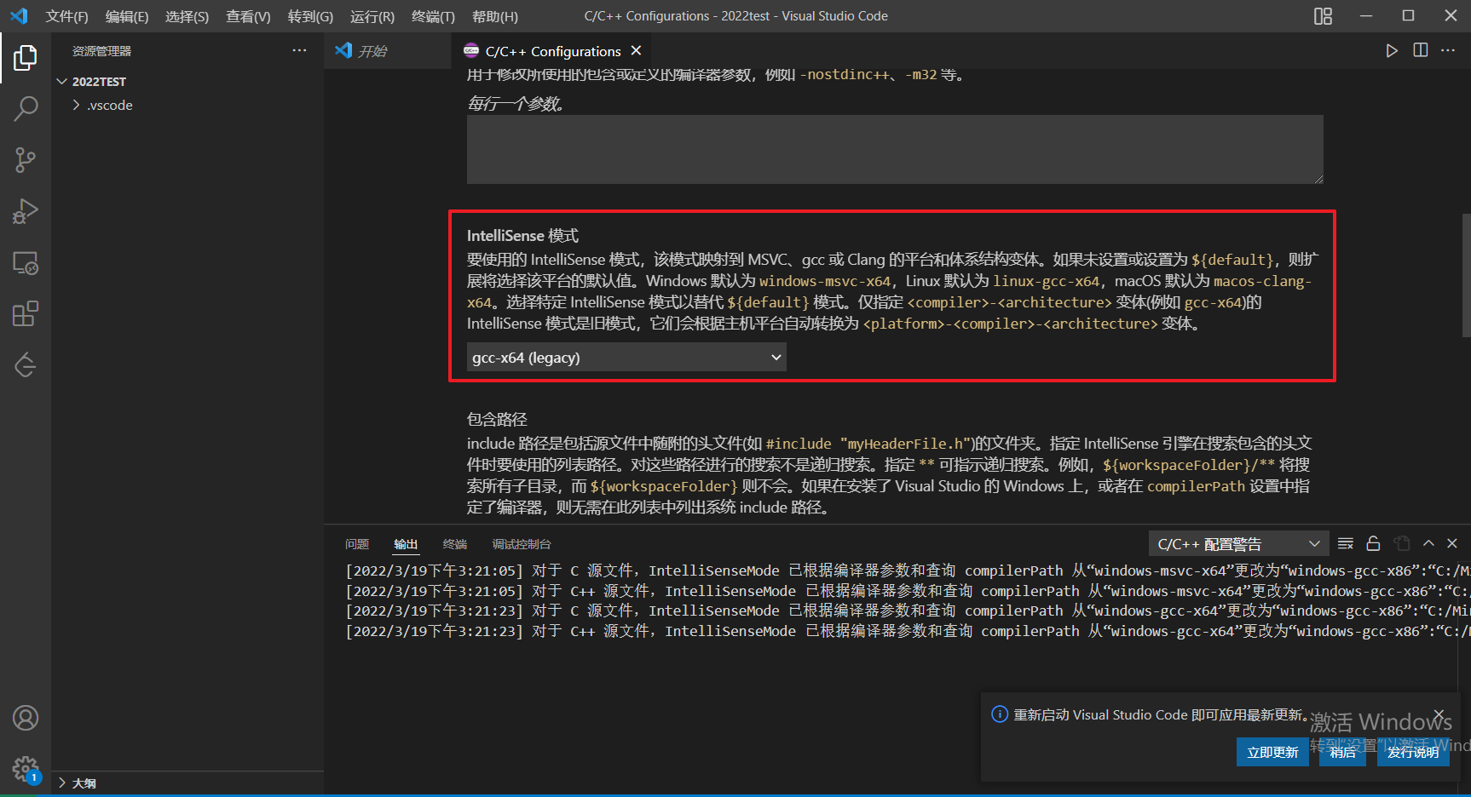Split the editor to the right
1471x797 pixels.
click(x=1421, y=51)
